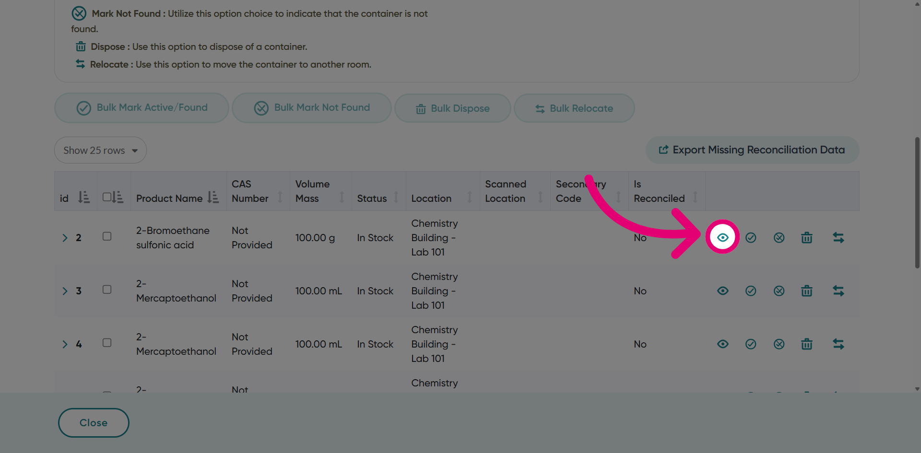Viewport: 921px width, 453px height.
Task: Relocate container id 2 with arrows icon
Action: (838, 237)
